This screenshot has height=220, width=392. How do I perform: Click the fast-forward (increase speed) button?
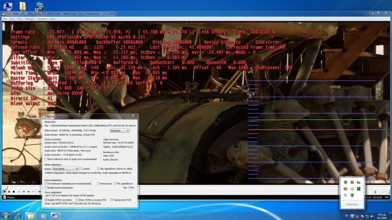click(28, 192)
